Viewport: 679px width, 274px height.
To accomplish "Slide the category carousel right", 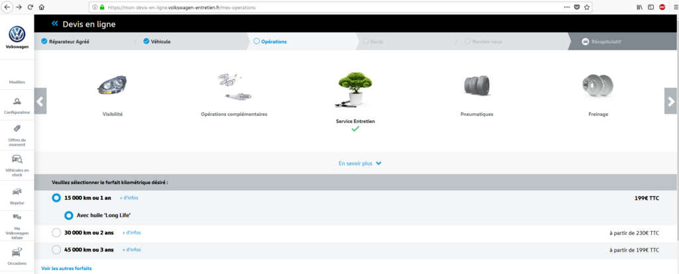I will [670, 101].
